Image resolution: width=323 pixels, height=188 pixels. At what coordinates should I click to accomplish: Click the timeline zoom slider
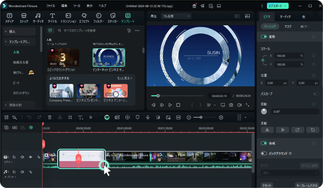205,118
